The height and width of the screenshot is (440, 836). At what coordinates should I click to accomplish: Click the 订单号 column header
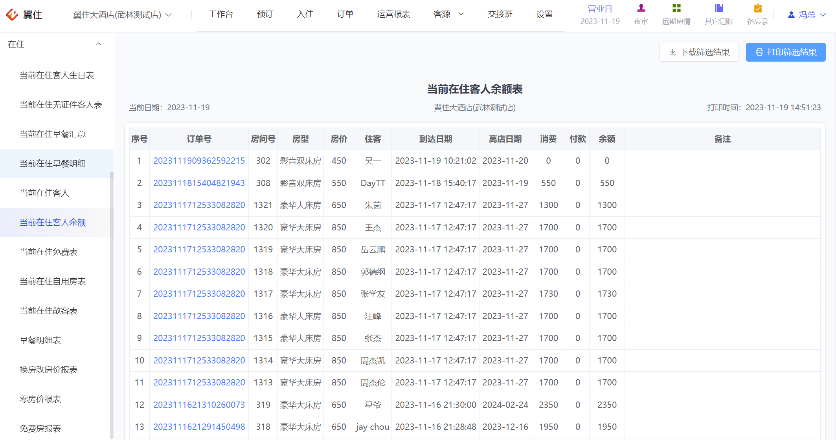tap(199, 139)
